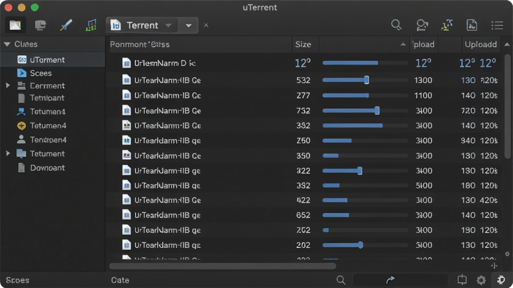
Task: Click the Cate label in status bar
Action: click(x=120, y=280)
